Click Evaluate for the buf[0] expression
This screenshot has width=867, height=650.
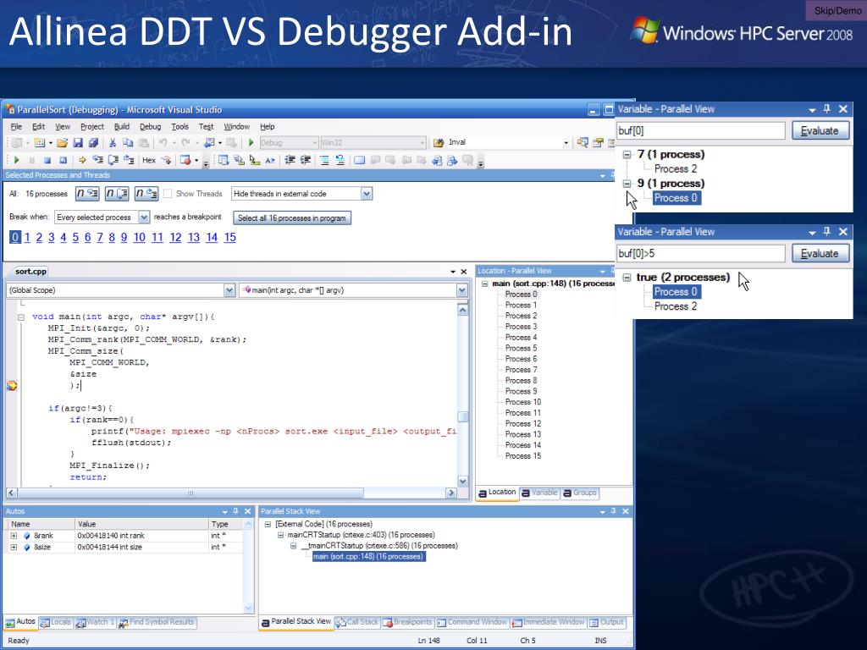coord(820,131)
